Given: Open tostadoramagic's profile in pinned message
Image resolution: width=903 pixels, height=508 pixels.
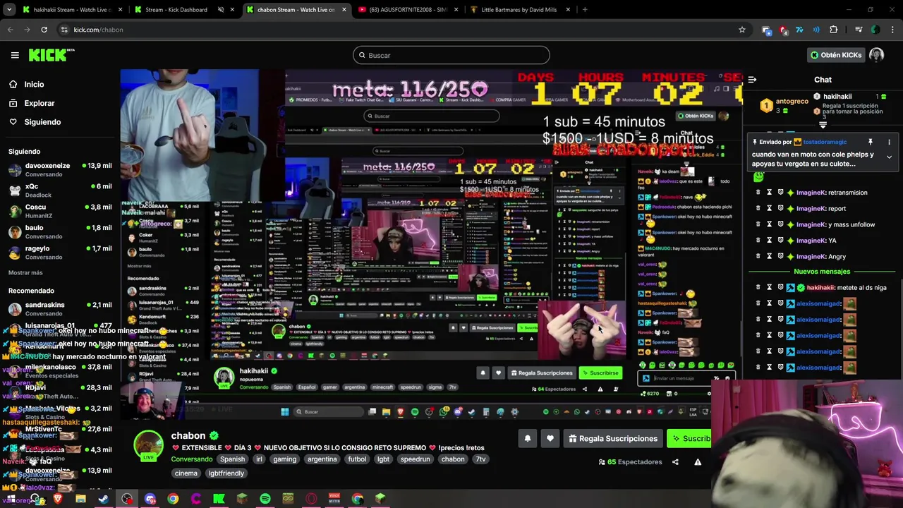Looking at the screenshot, I should tap(824, 142).
